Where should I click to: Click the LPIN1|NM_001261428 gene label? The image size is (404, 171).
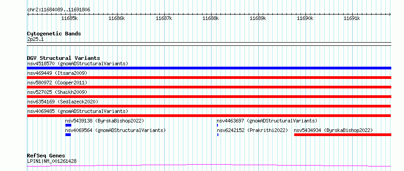[x=52, y=161]
